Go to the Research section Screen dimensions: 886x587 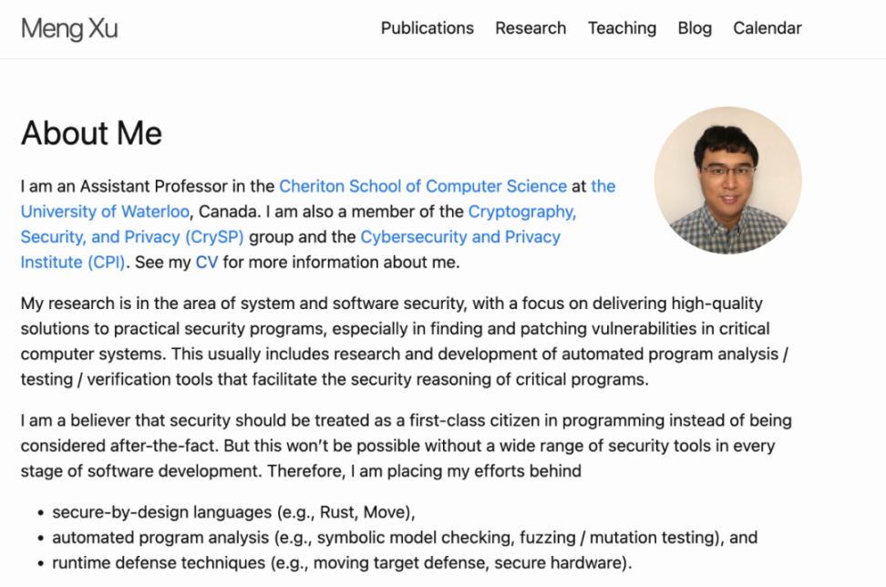pyautogui.click(x=531, y=28)
